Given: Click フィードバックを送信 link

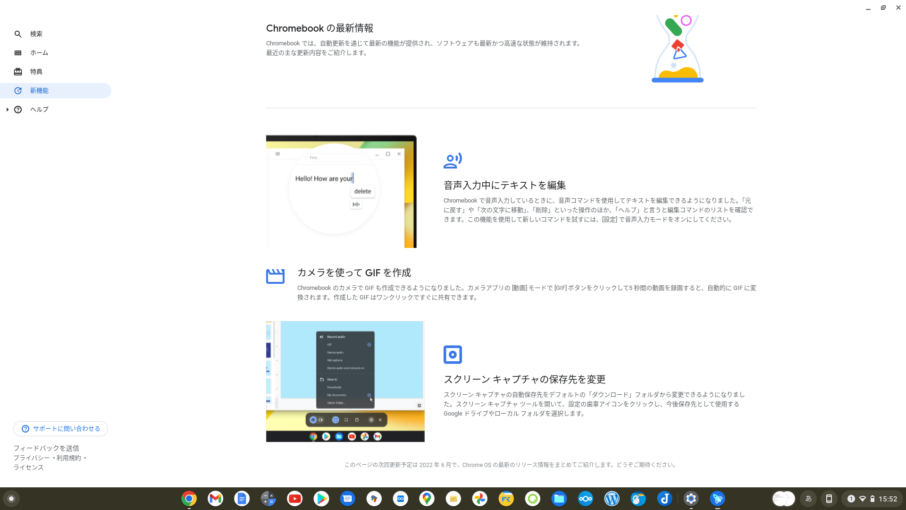Looking at the screenshot, I should [x=46, y=448].
